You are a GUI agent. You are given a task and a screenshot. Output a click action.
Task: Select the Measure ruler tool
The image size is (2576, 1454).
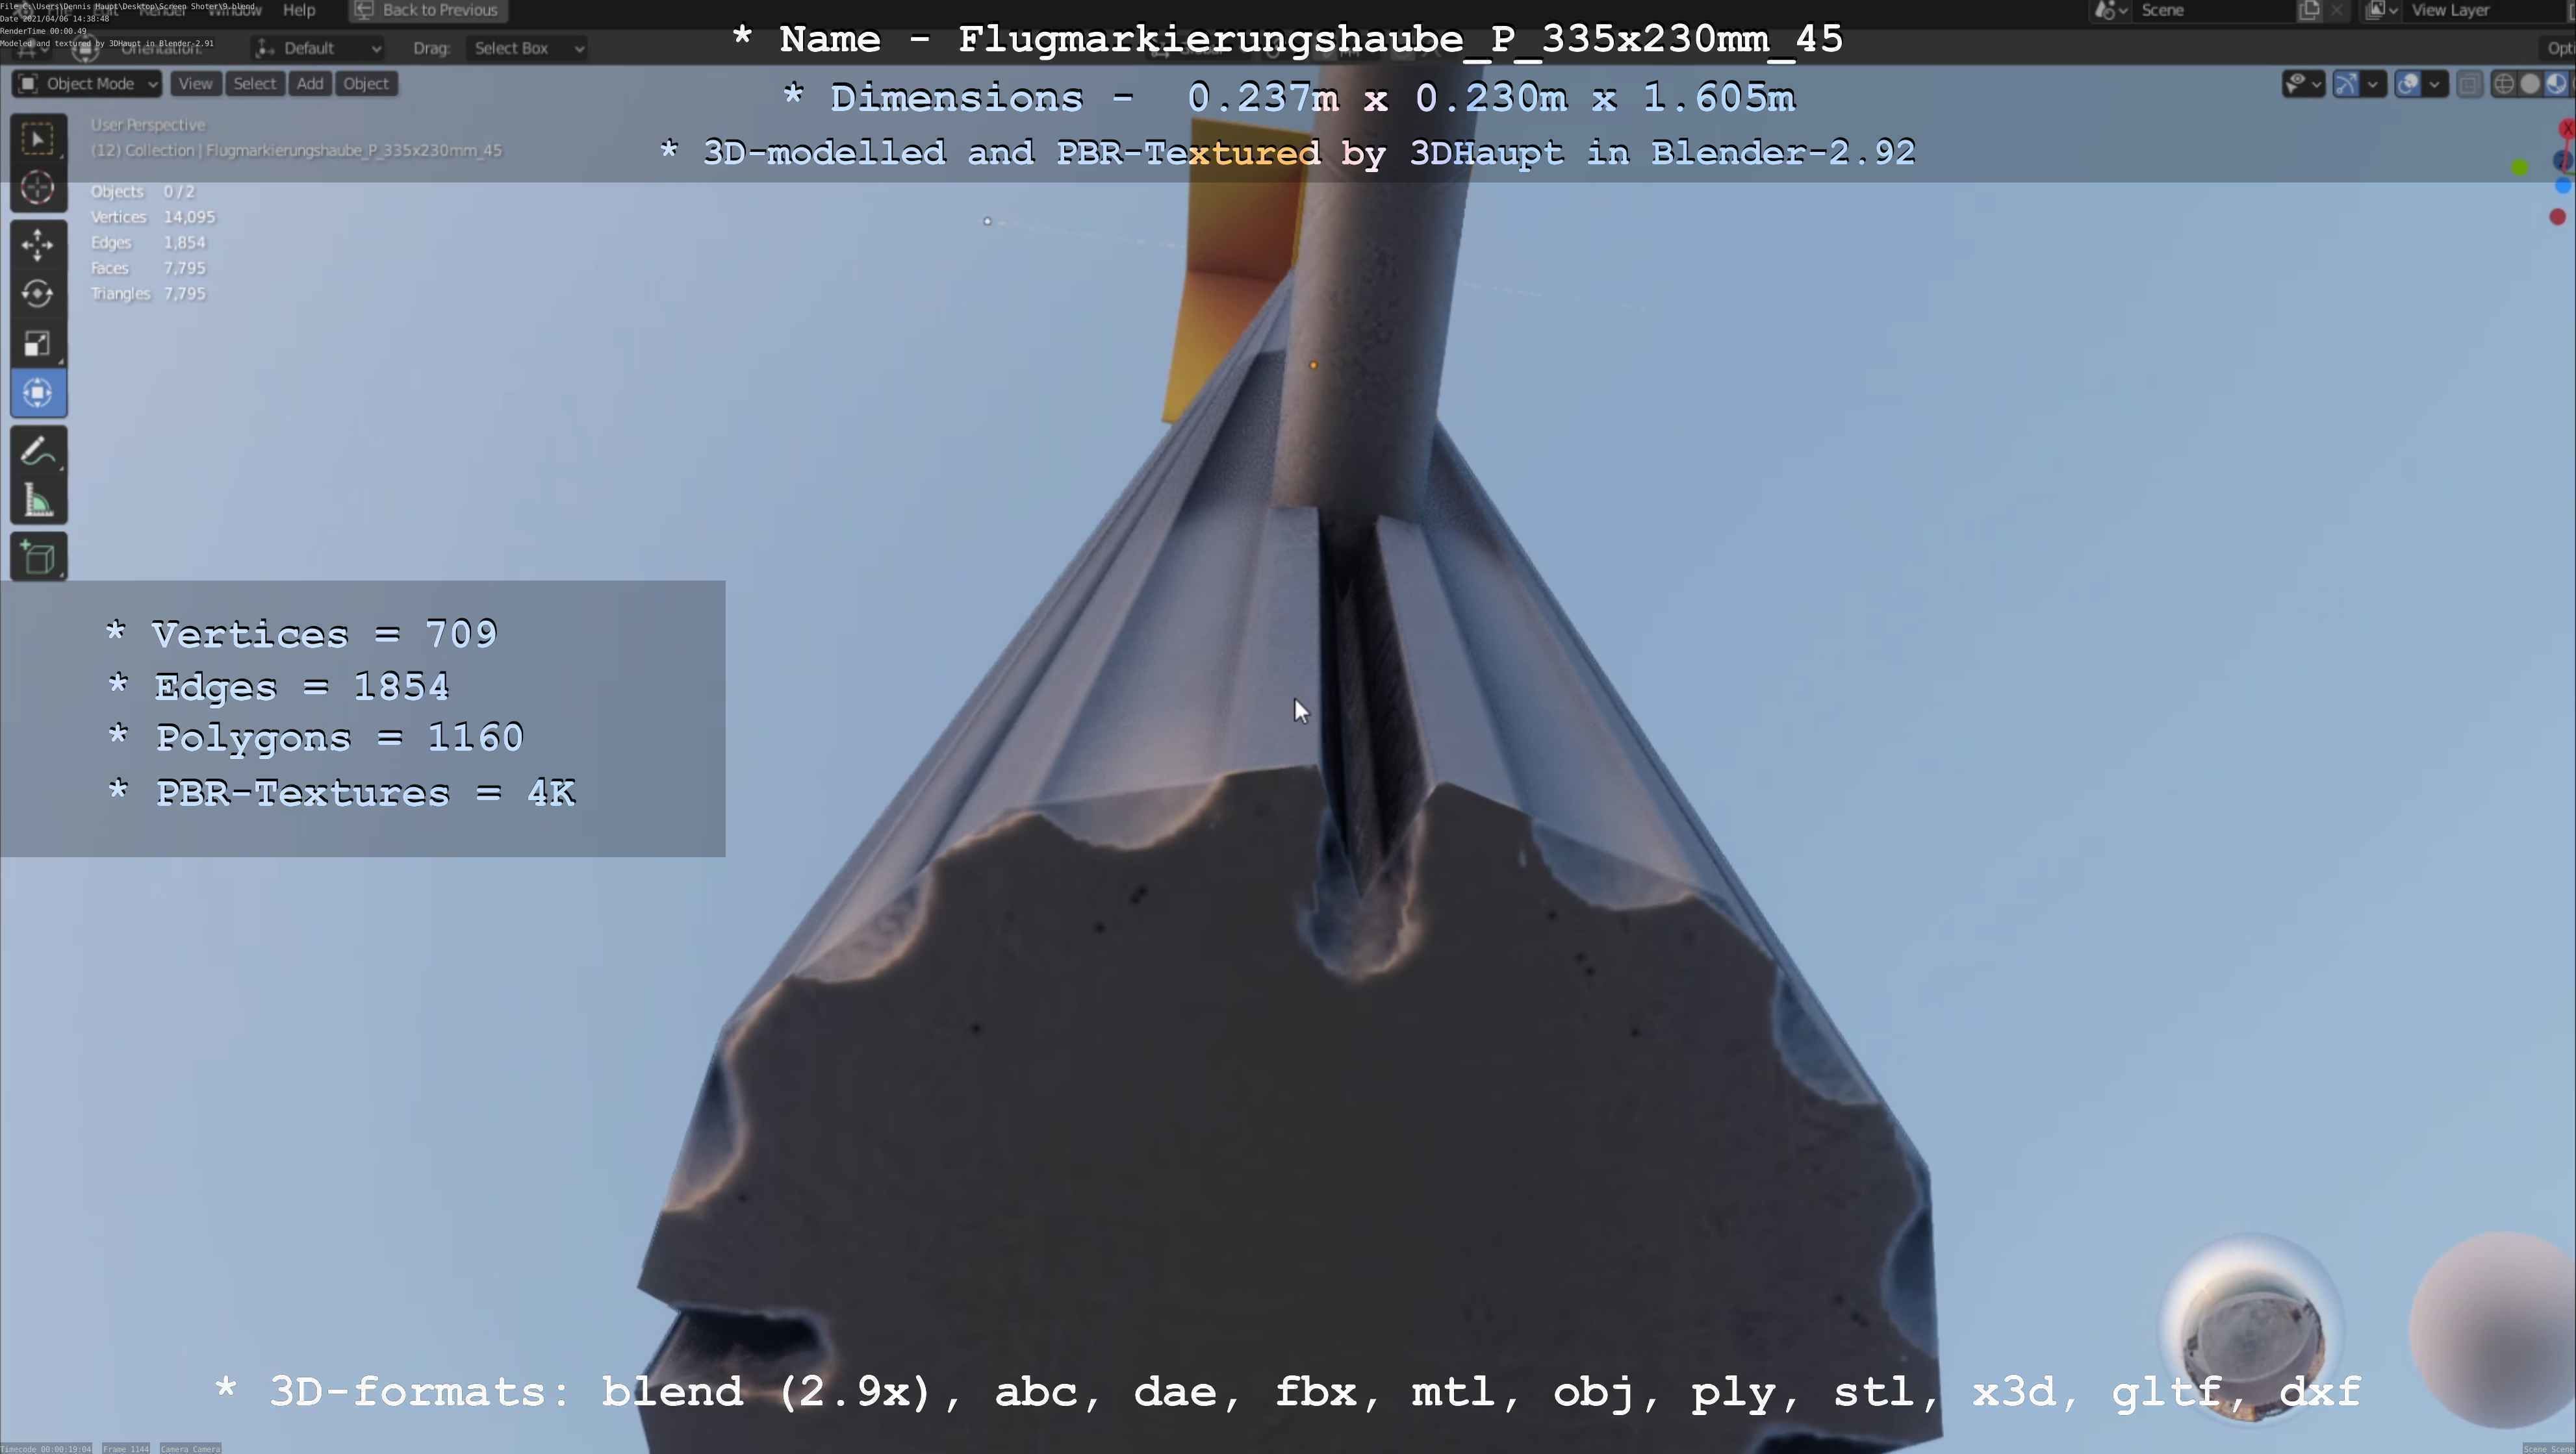coord(38,501)
